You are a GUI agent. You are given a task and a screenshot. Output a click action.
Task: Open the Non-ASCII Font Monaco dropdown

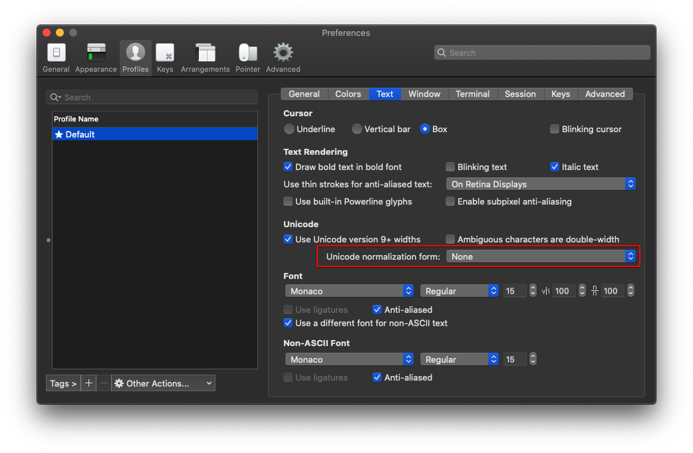349,359
